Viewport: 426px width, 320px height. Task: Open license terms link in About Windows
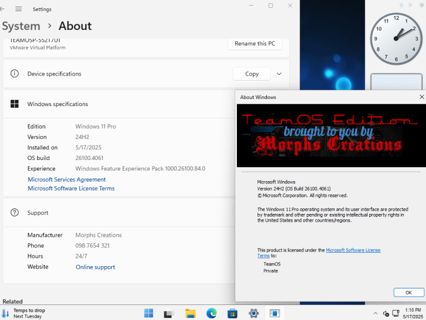click(353, 250)
